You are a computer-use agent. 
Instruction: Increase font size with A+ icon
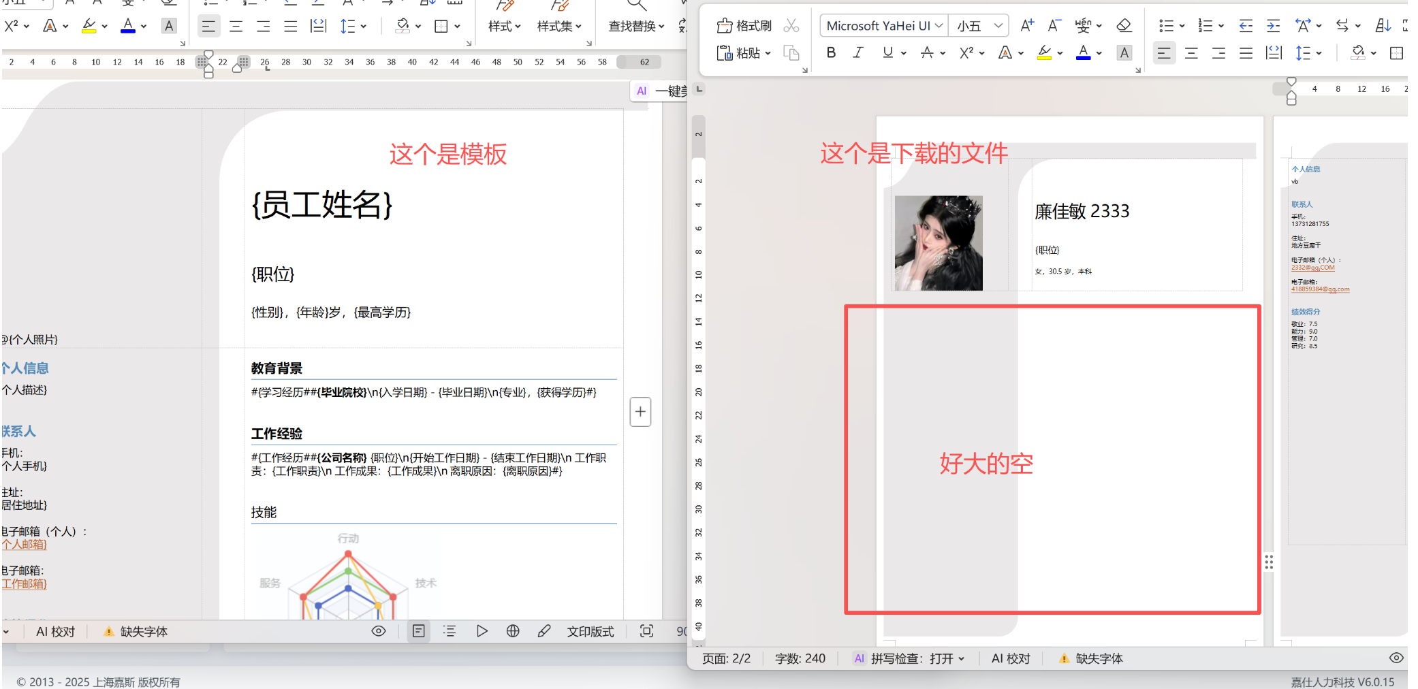pyautogui.click(x=1027, y=26)
